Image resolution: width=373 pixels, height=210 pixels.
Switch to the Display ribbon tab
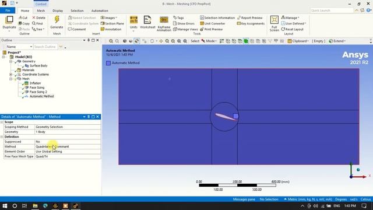[58, 10]
